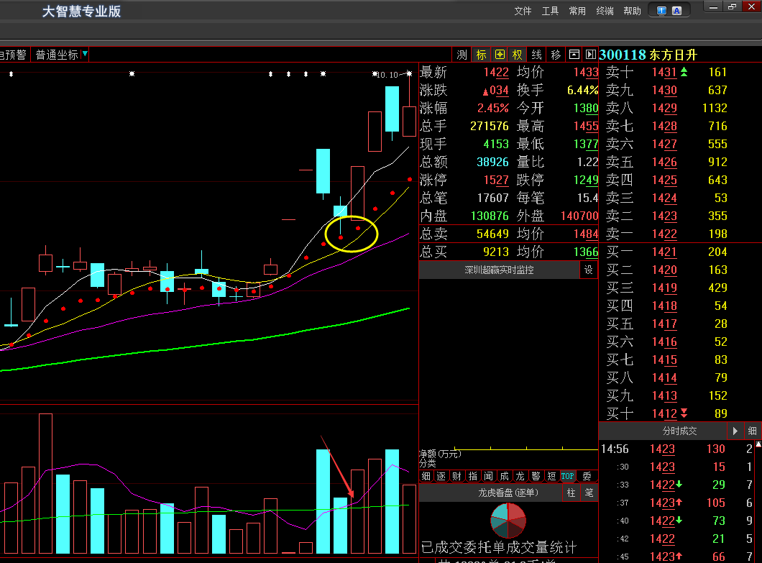Viewport: 762px width, 563px height.
Task: Switch to the 财 finance tab
Action: click(456, 477)
